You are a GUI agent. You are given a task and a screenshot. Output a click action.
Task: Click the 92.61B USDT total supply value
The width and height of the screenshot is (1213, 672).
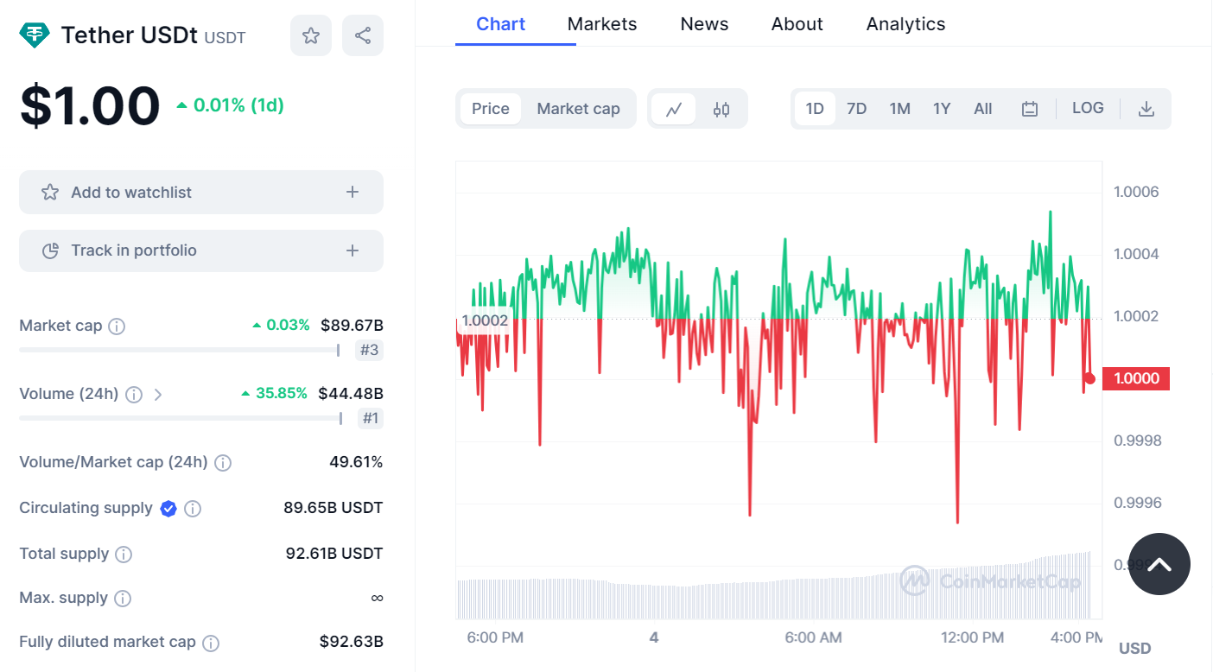pyautogui.click(x=334, y=554)
